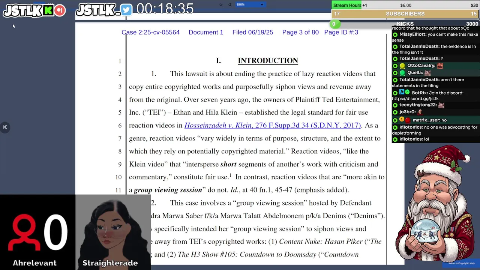Click the 'Case 2:25-cv-05564' header text

click(x=150, y=32)
